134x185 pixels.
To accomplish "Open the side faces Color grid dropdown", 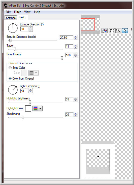I will tap(33, 73).
